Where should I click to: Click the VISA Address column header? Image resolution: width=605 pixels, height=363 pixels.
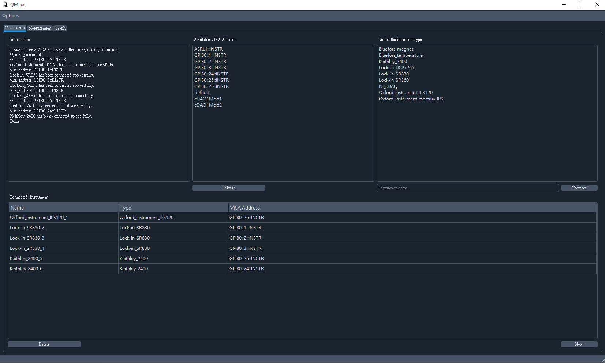(x=412, y=208)
